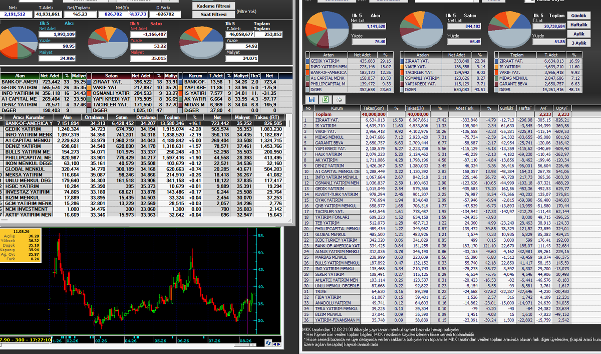Sort by the Alim column header

point(66,117)
